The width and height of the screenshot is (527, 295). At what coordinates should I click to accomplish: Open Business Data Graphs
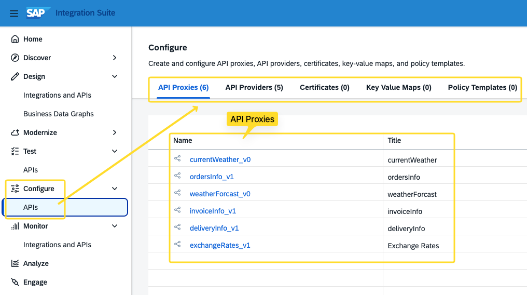[59, 114]
